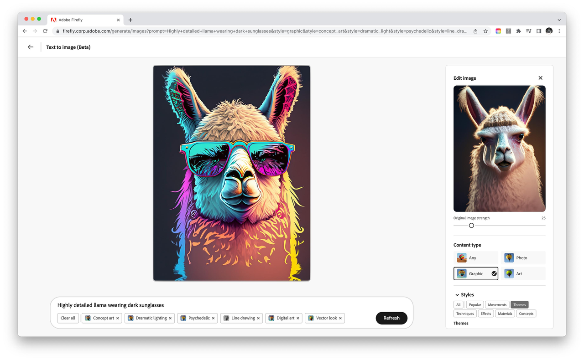Click the Psychedelic style thumbnail icon

click(x=184, y=318)
